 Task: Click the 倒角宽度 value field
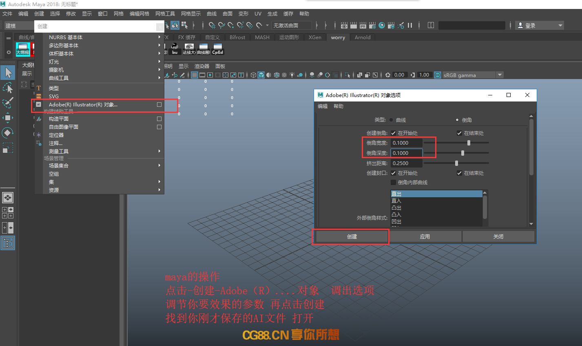pos(407,143)
